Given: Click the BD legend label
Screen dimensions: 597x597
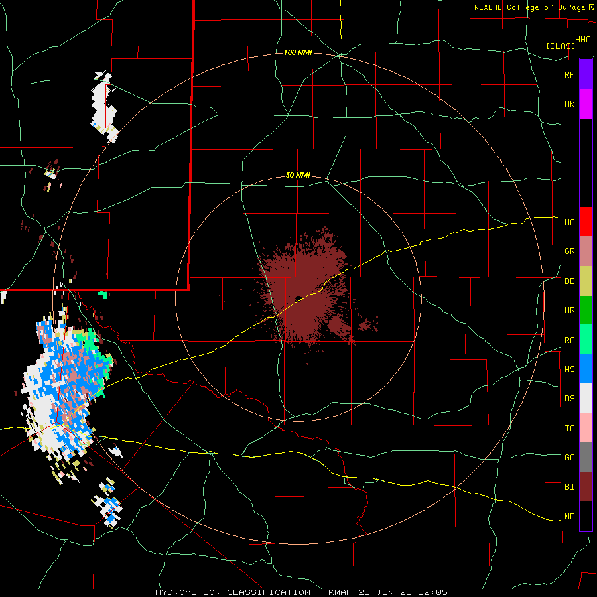Looking at the screenshot, I should tap(569, 281).
